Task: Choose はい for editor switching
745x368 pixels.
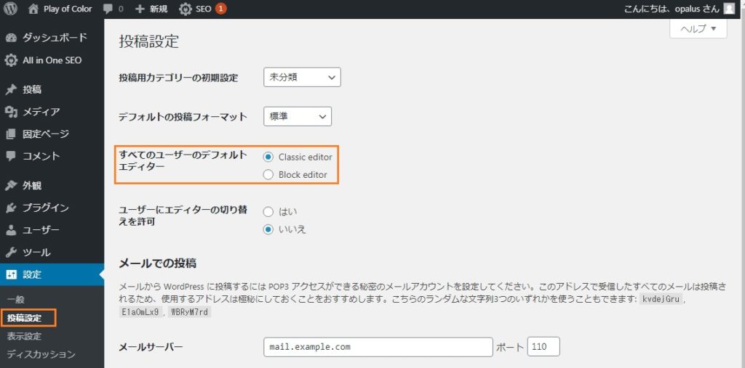Action: [x=268, y=211]
